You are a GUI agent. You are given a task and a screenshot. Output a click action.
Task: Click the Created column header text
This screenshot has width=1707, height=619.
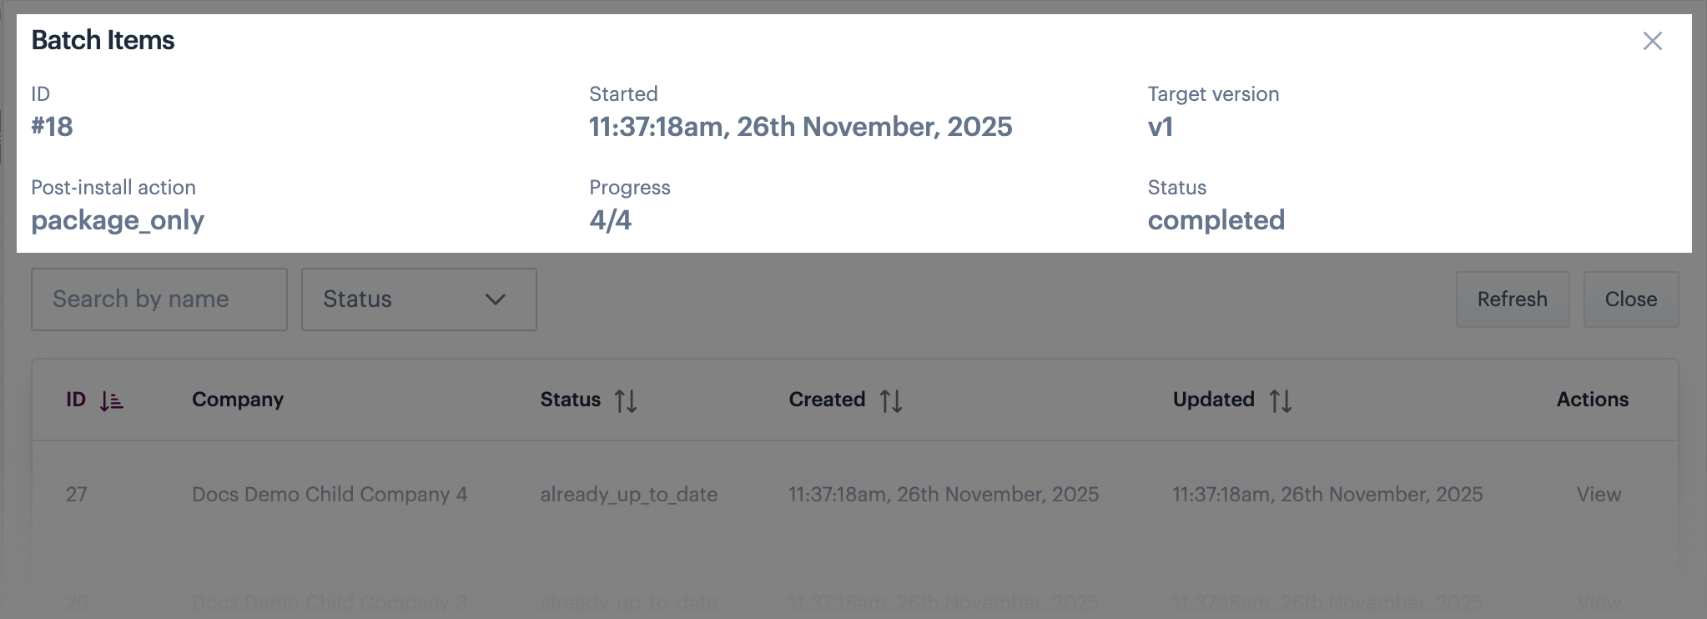tap(826, 400)
